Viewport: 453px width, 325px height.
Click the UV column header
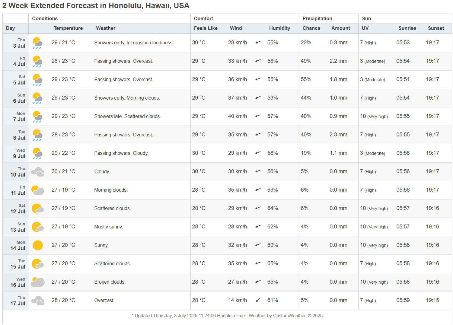click(365, 28)
